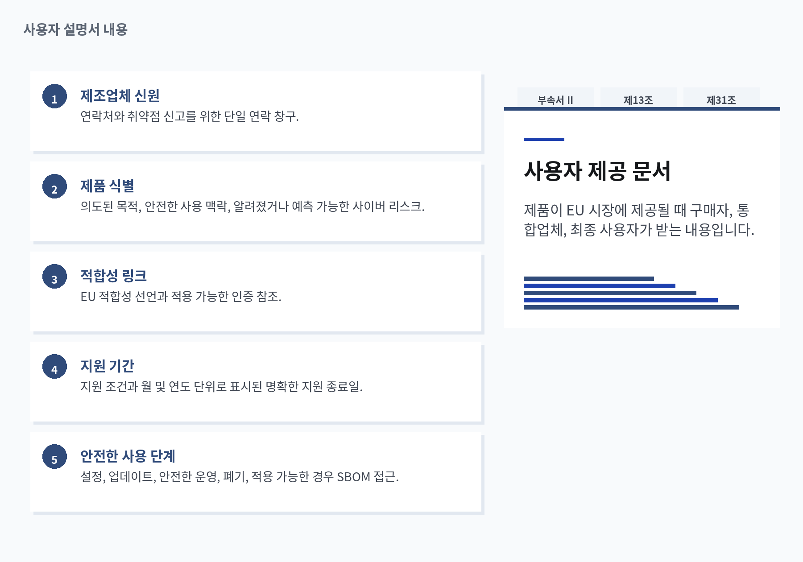
Task: Click the description starting 의도된 목적
Action: pos(252,207)
